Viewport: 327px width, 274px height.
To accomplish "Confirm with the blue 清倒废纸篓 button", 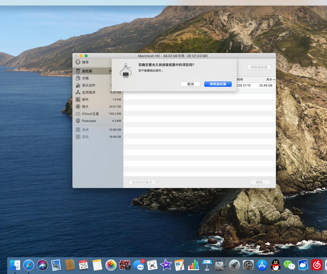I will coord(218,84).
